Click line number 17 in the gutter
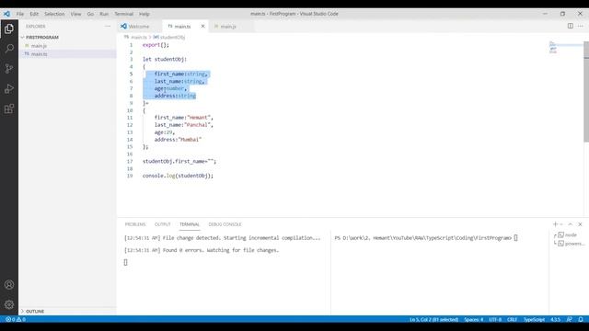Screen dimensions: 589x331 click(130, 162)
